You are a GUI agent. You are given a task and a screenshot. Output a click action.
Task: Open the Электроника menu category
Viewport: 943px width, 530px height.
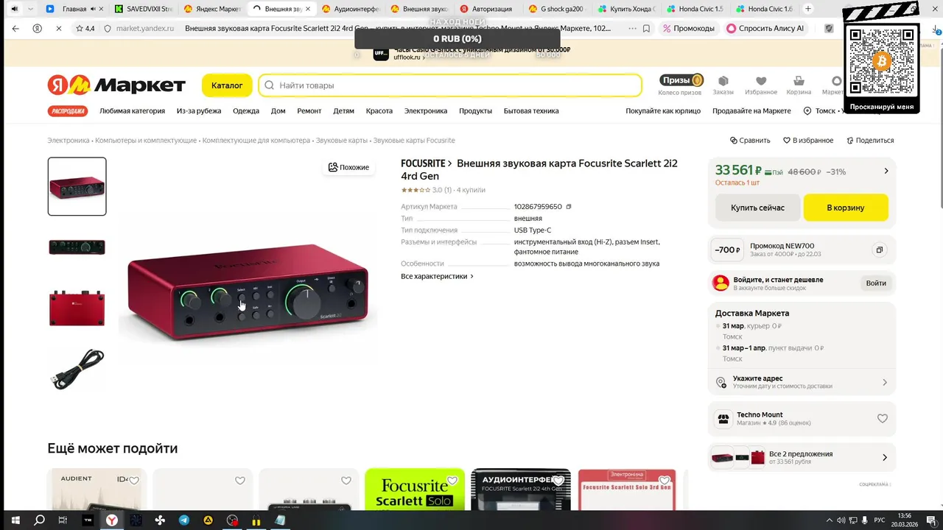pyautogui.click(x=425, y=111)
